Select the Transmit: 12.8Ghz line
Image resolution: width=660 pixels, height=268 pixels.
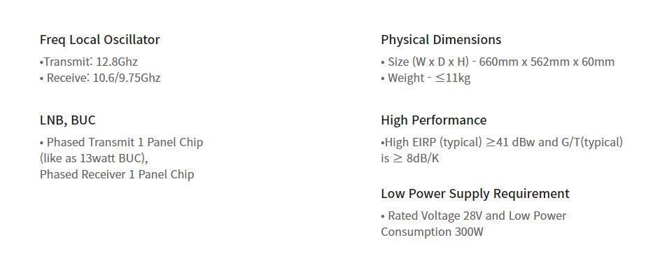89,62
